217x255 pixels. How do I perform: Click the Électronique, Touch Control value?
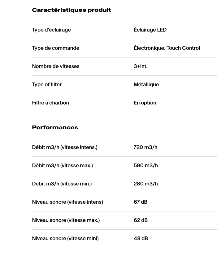pyautogui.click(x=167, y=48)
